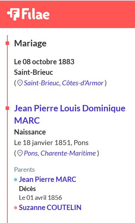Open father Jean Pierre MARC's profile link
The height and width of the screenshot is (223, 135).
(x=48, y=179)
